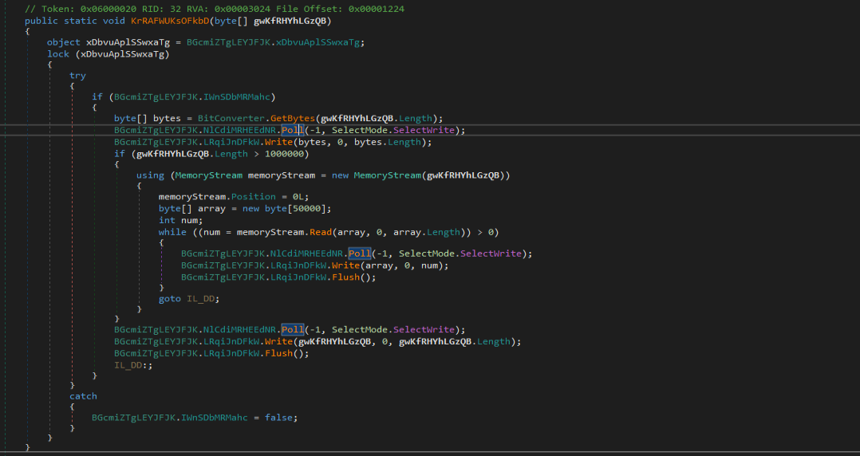860x456 pixels.
Task: Click the 'static' keyword in method signature
Action: (x=80, y=21)
